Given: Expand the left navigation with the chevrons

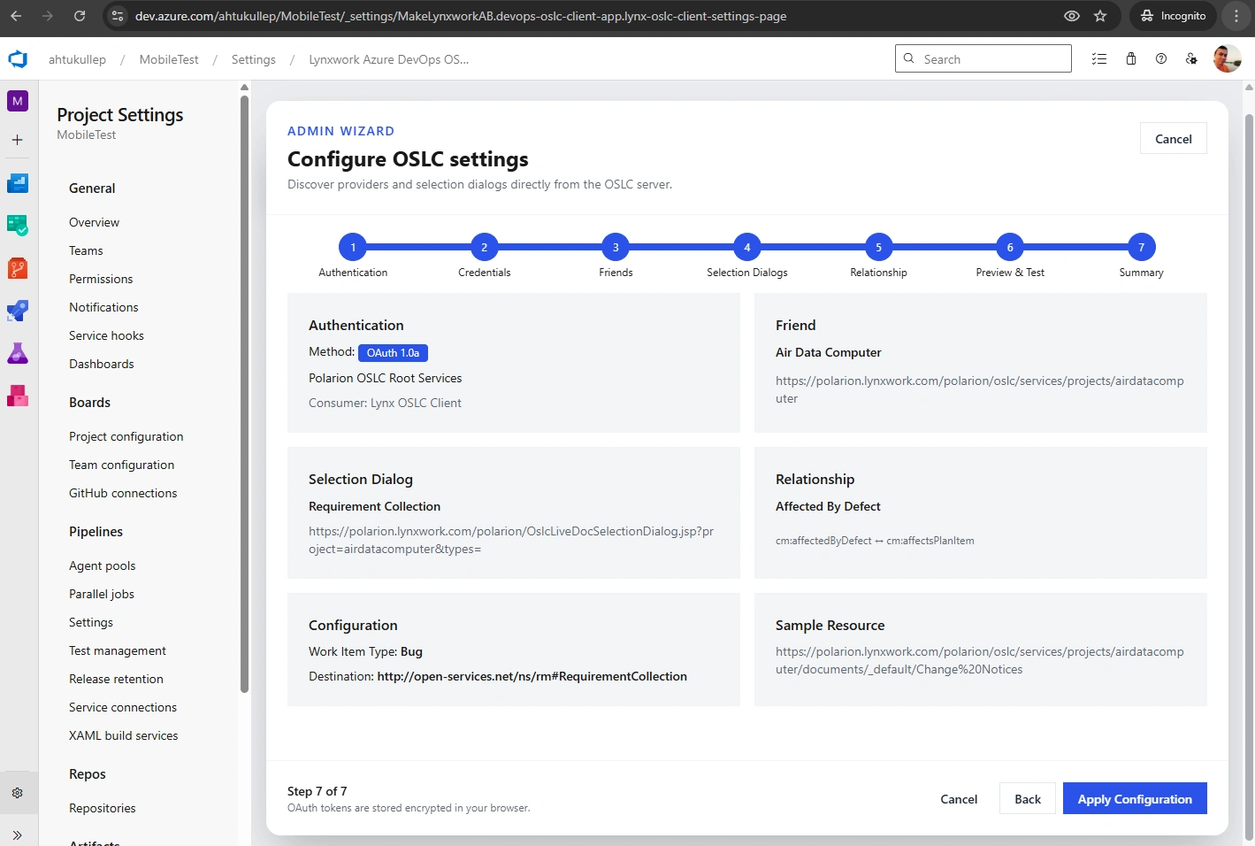Looking at the screenshot, I should [x=18, y=834].
